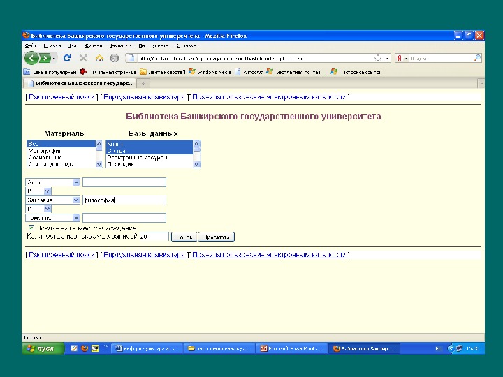Click the input containing философия

pyautogui.click(x=124, y=200)
